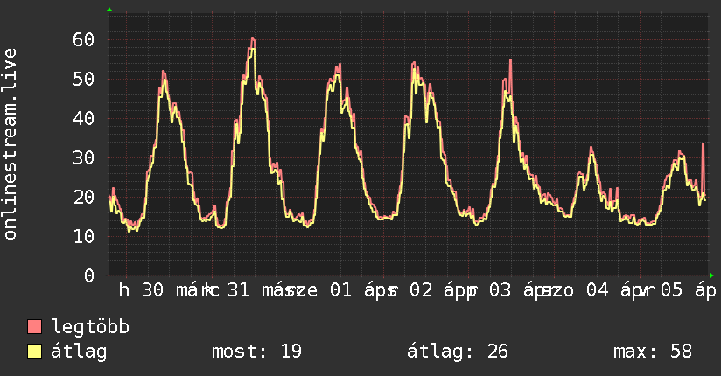Image resolution: width=721 pixels, height=376 pixels.
Task: Click the 'átlag: 26' average statistic
Action: pyautogui.click(x=458, y=352)
